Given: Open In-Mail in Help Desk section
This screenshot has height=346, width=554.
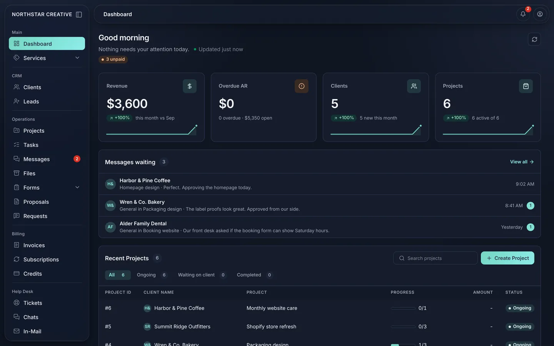Looking at the screenshot, I should tap(47, 331).
